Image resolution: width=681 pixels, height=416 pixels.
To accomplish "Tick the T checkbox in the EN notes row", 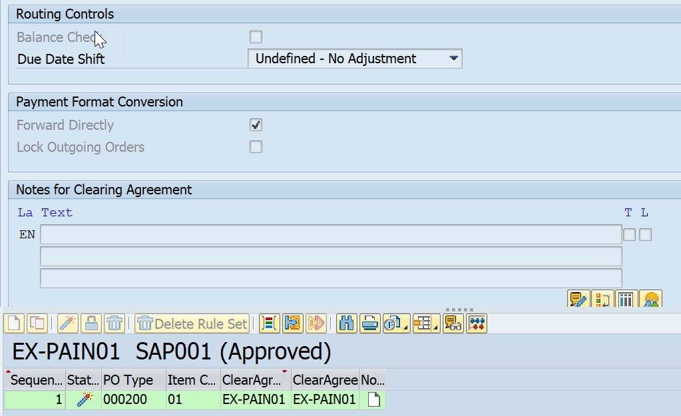I will click(x=629, y=234).
